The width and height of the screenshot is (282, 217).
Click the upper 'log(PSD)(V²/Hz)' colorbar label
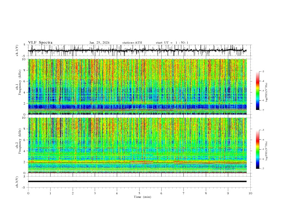click(267, 93)
